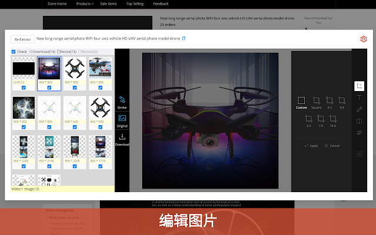Screen dimensions: 376x235
Task: Select the Crop tool in right toolbar
Action: pos(360,86)
